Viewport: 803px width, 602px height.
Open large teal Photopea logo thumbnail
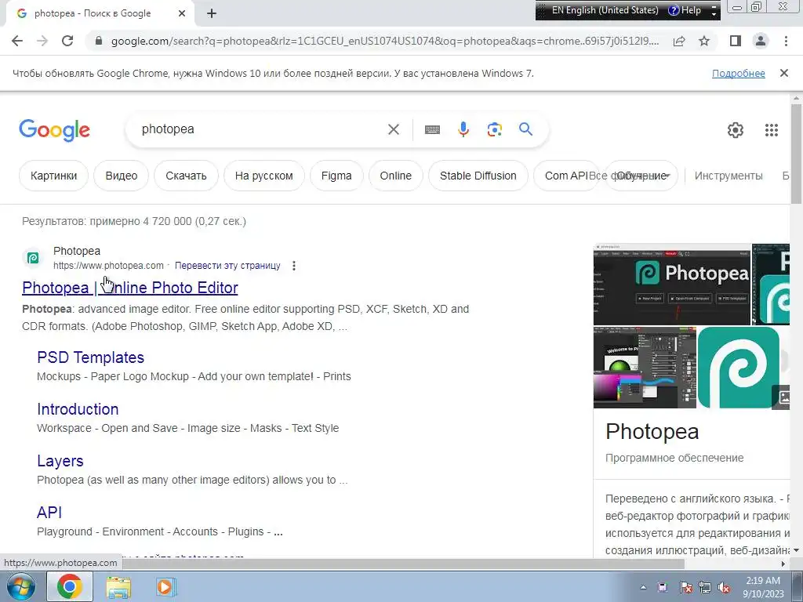click(x=738, y=368)
